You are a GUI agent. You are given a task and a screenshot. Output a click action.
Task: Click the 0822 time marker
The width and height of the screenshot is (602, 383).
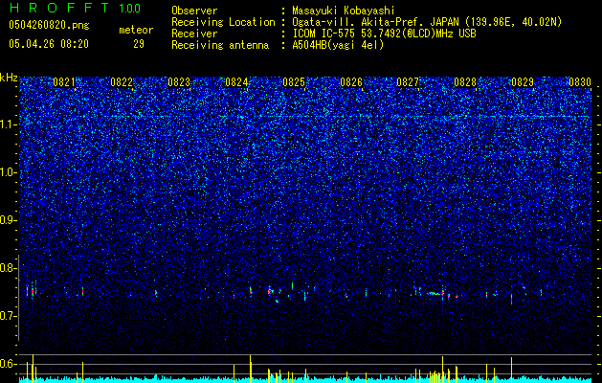pyautogui.click(x=122, y=82)
